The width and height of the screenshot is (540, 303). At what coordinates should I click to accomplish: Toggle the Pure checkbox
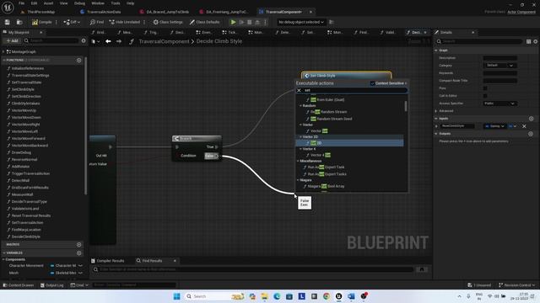[485, 88]
